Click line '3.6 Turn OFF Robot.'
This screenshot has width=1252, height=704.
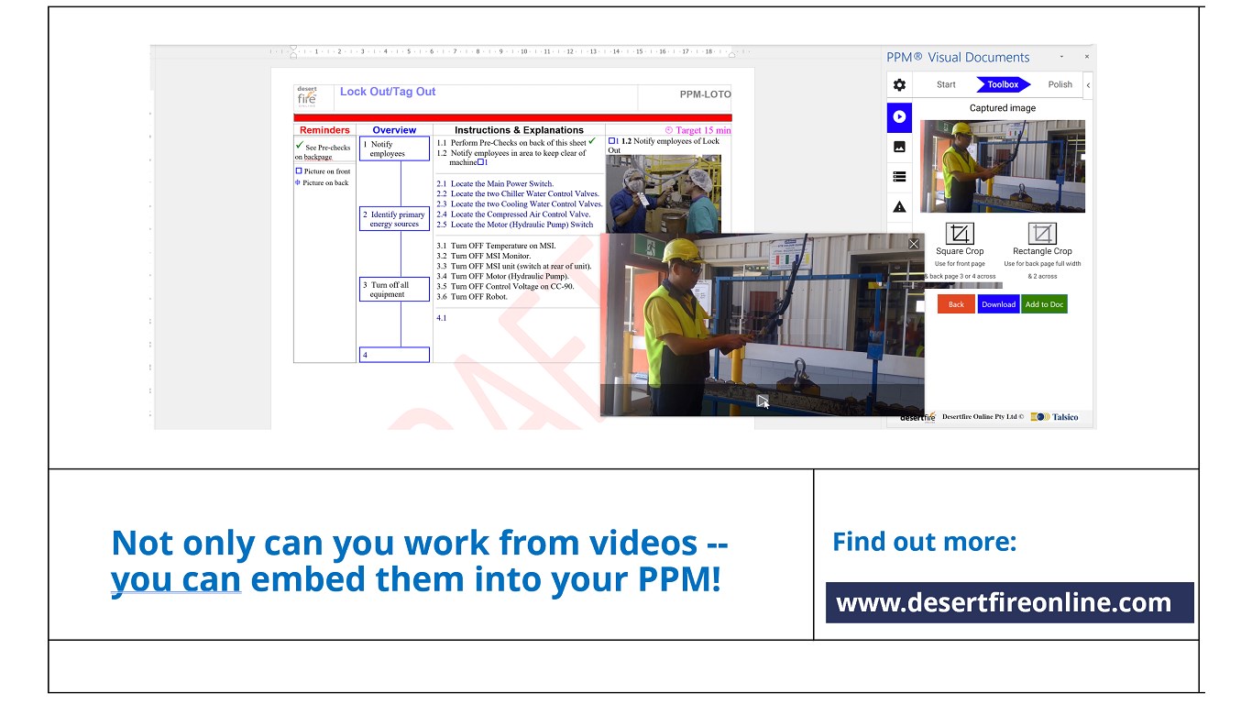click(x=472, y=296)
